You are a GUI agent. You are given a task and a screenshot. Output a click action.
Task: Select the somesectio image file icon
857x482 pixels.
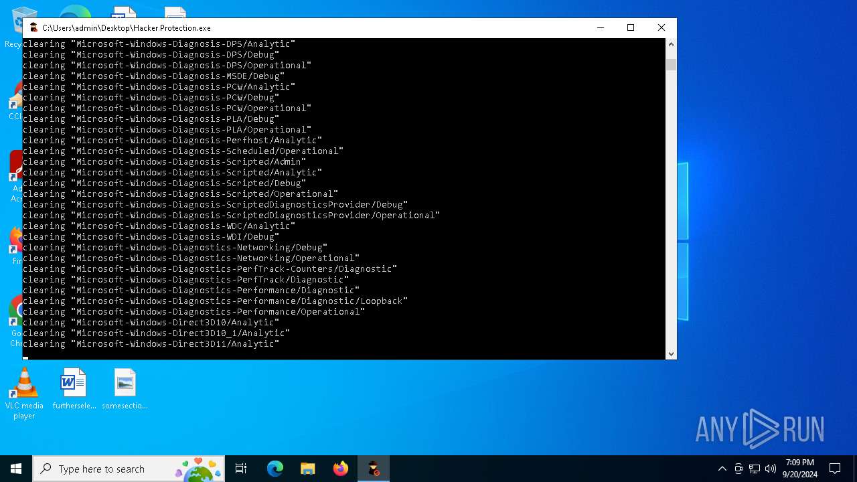click(125, 390)
